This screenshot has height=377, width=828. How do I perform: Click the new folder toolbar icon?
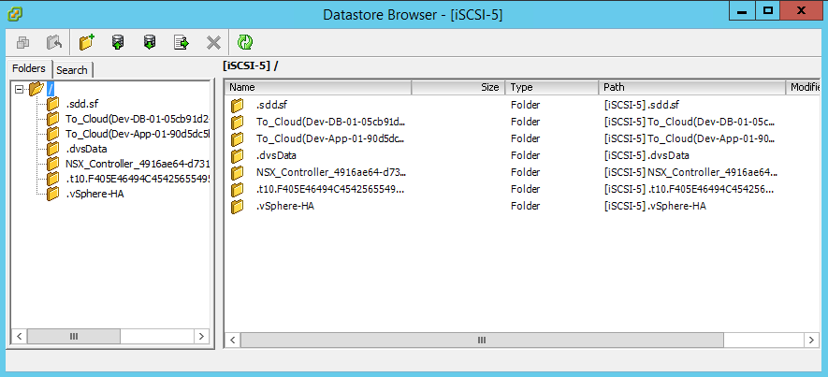[x=87, y=42]
